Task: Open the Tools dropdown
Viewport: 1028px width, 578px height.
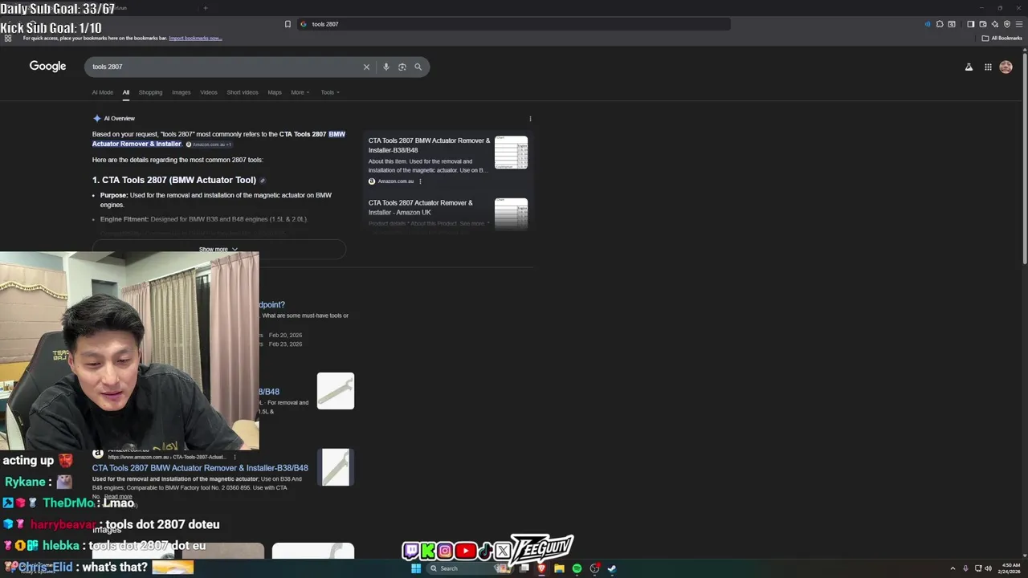Action: click(330, 92)
